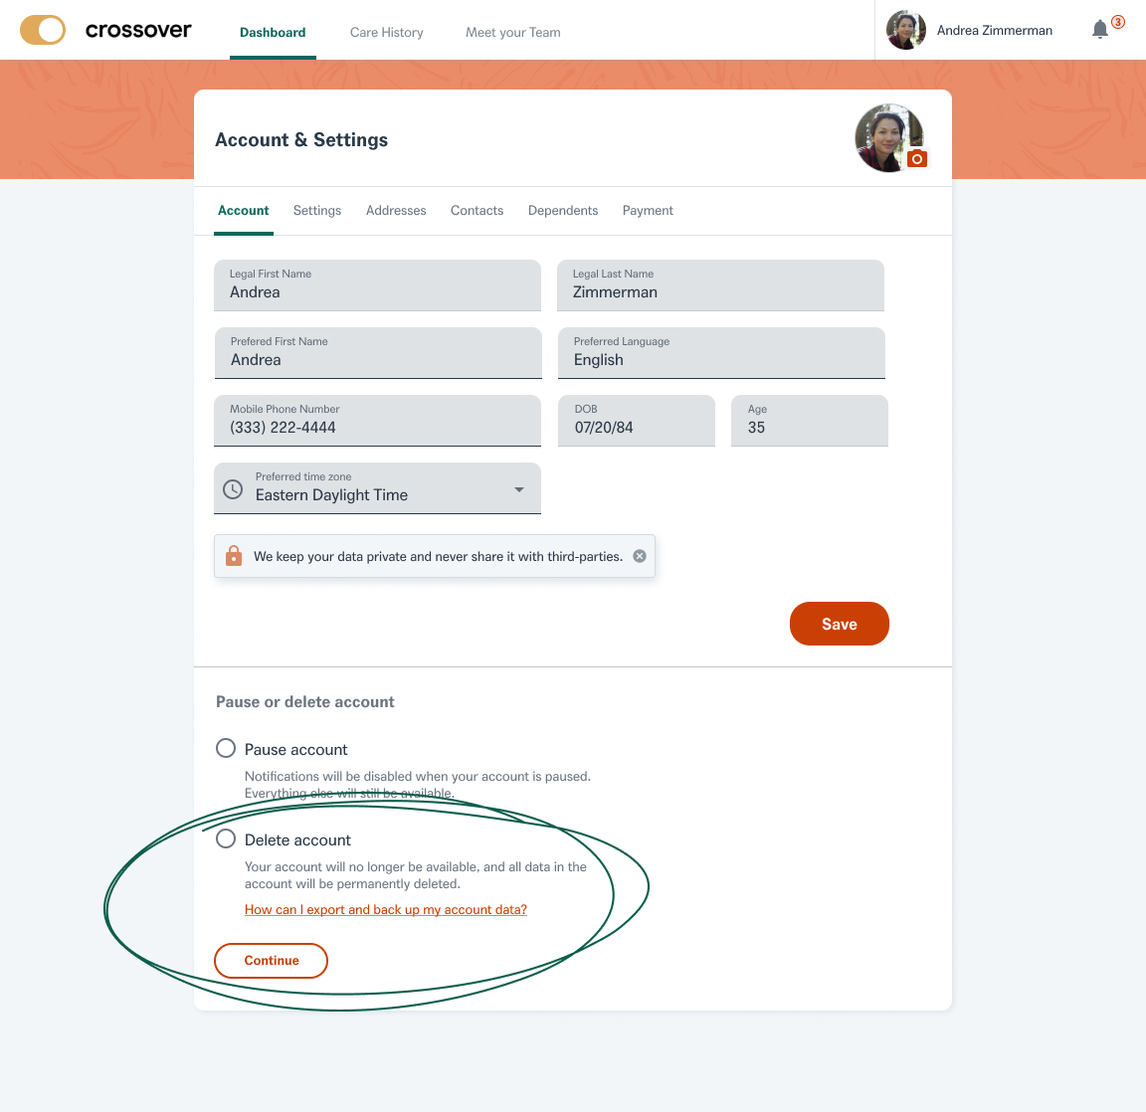The height and width of the screenshot is (1112, 1146).
Task: Click the large profile photo
Action: (x=889, y=138)
